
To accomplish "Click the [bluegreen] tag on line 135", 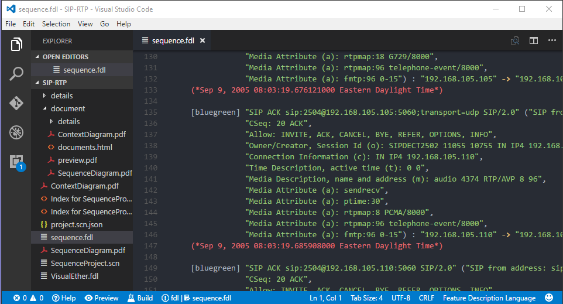I will pos(215,112).
